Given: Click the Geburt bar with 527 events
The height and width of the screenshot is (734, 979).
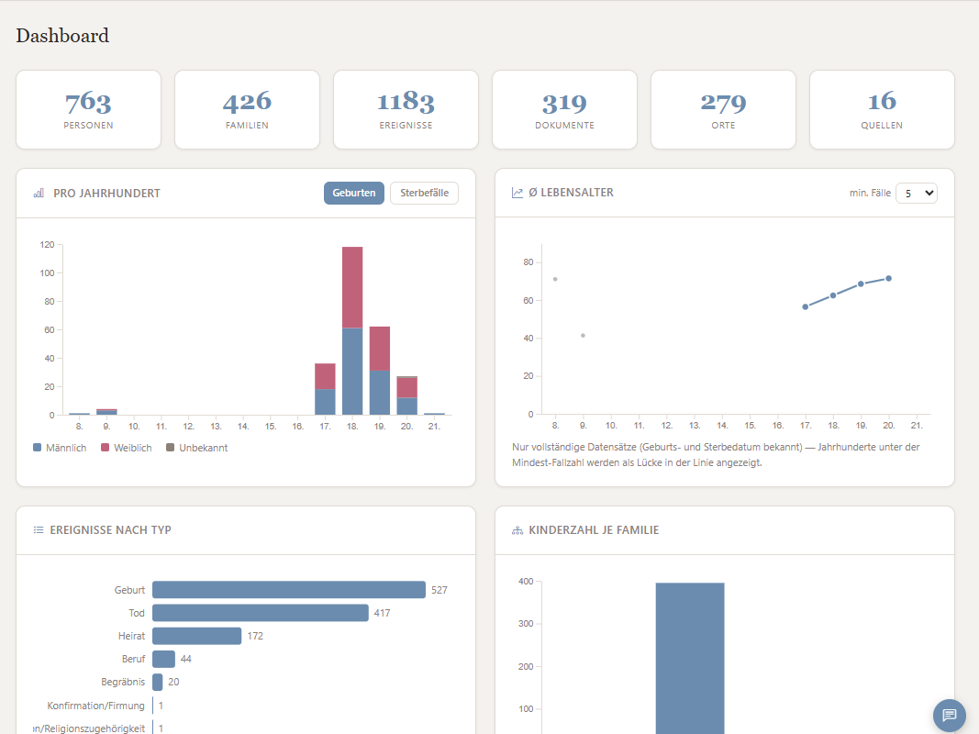Looking at the screenshot, I should tap(289, 590).
